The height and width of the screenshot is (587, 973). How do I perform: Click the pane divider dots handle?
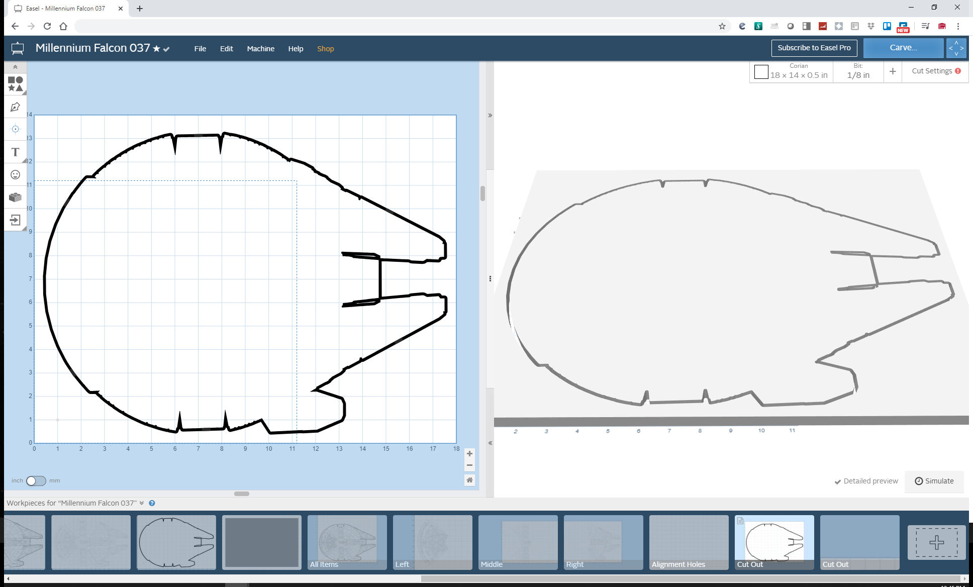point(490,278)
